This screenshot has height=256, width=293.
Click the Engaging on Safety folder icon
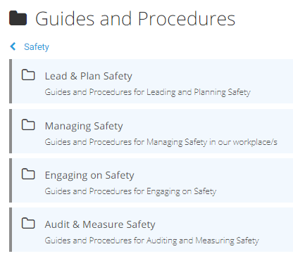(x=28, y=174)
